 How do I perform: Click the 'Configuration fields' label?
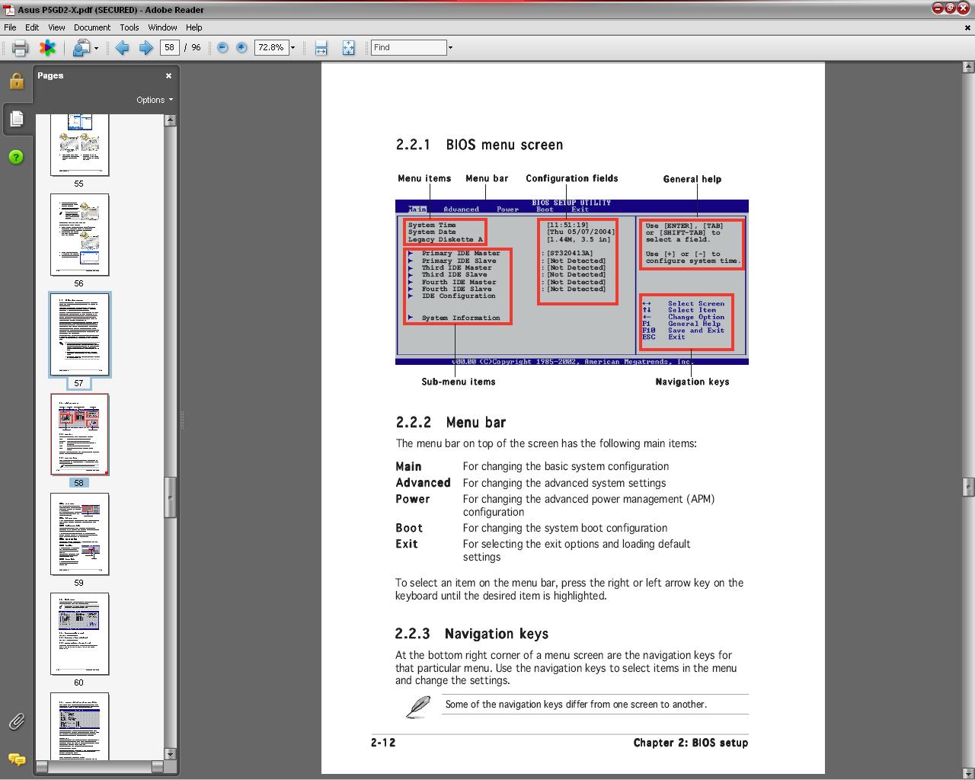coord(572,178)
